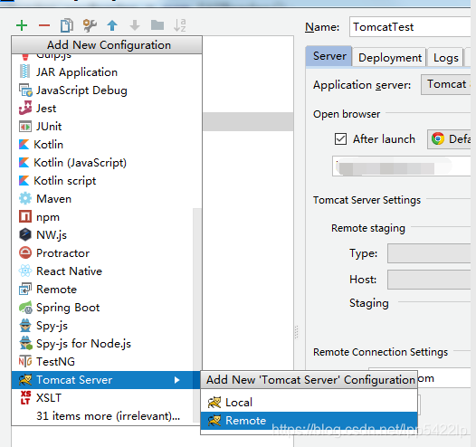The width and height of the screenshot is (476, 447).
Task: Click the highlighted gray row in configuration tree
Action: pyautogui.click(x=248, y=121)
